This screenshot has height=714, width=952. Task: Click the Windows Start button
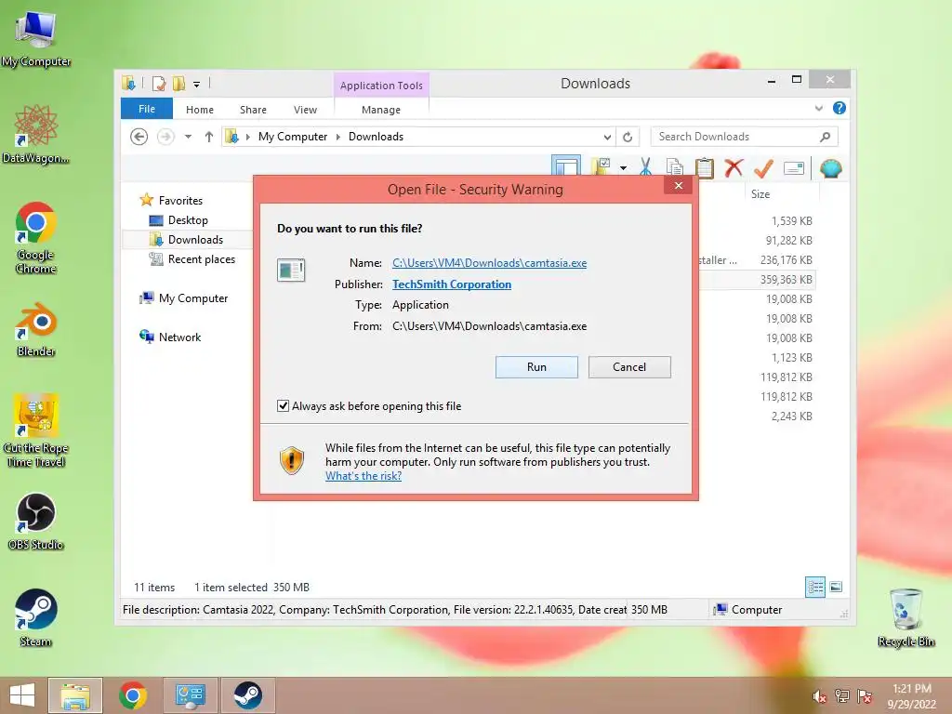(x=22, y=695)
